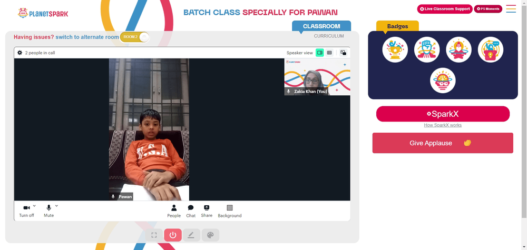Open the Badges tab
The width and height of the screenshot is (527, 250).
397,26
